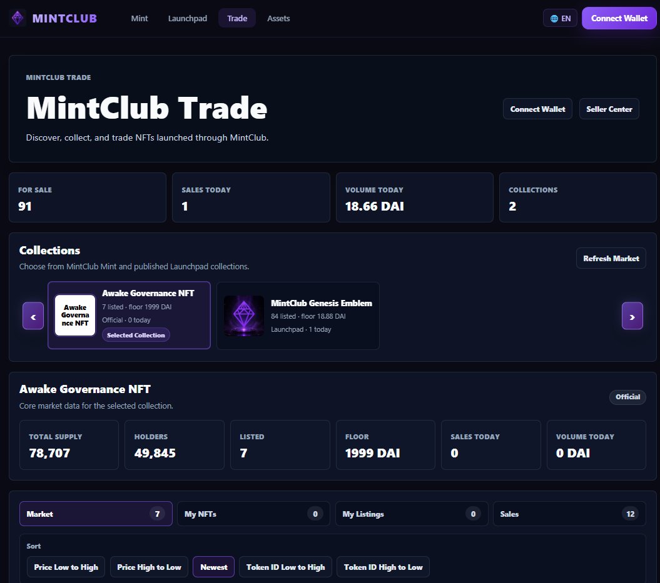Screen dimensions: 660x583
Task: Click the MINTCLUB brand name
Action: pos(65,19)
